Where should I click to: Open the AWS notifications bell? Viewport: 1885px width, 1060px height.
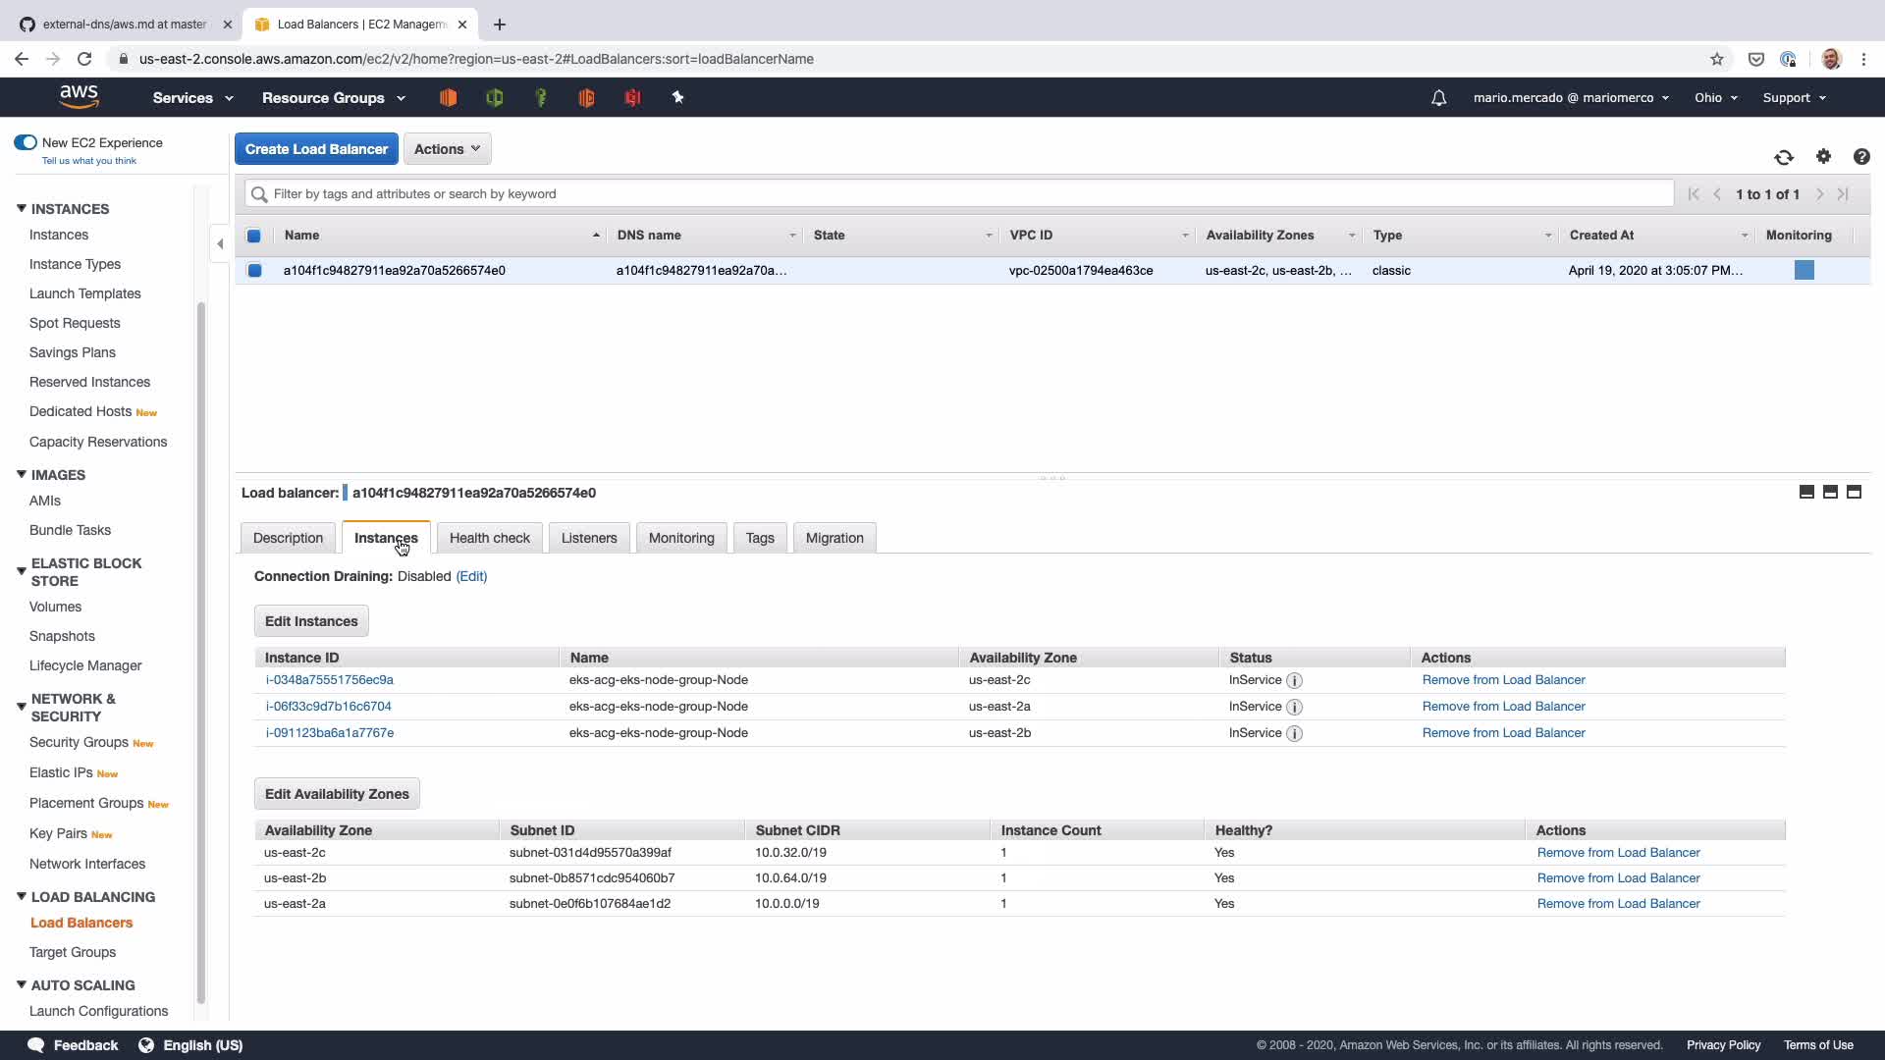click(x=1438, y=98)
